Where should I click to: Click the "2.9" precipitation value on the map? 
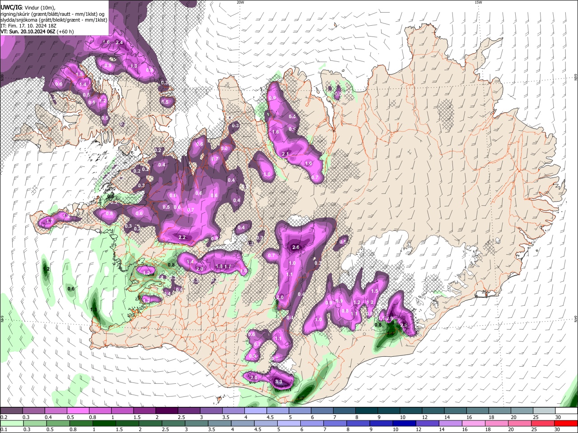390,319
